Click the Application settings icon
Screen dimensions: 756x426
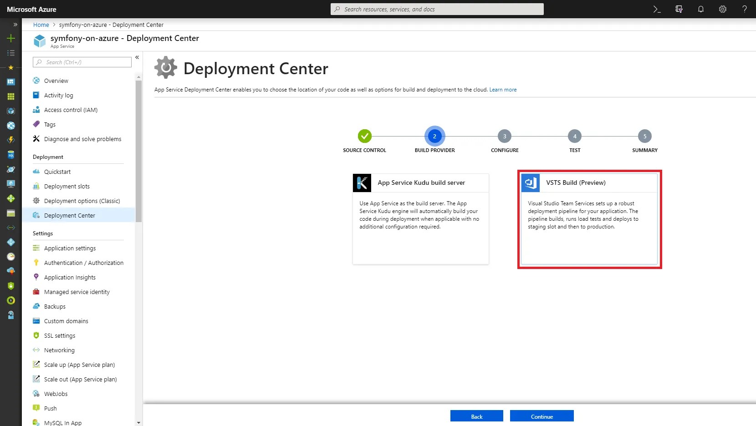coord(36,248)
